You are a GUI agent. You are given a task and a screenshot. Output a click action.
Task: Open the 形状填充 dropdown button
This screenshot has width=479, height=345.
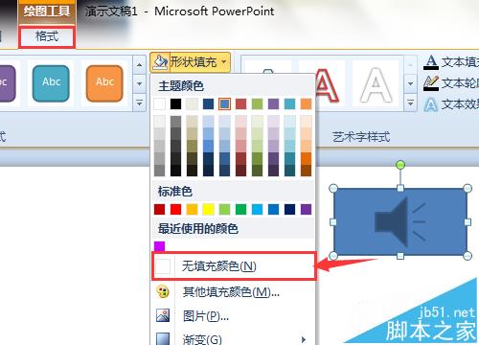(190, 61)
